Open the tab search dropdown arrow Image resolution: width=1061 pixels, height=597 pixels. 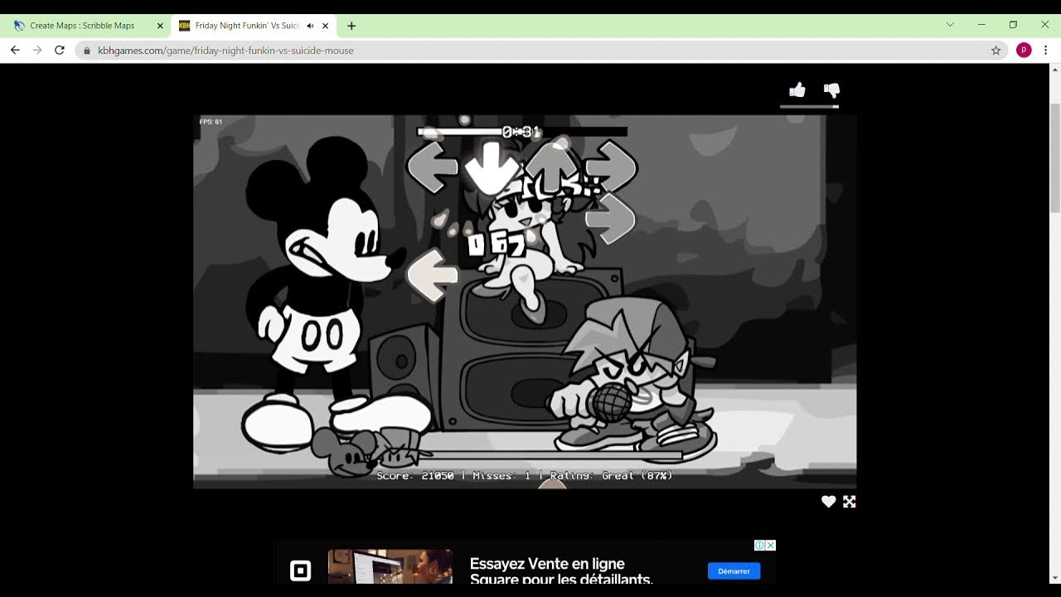950,25
